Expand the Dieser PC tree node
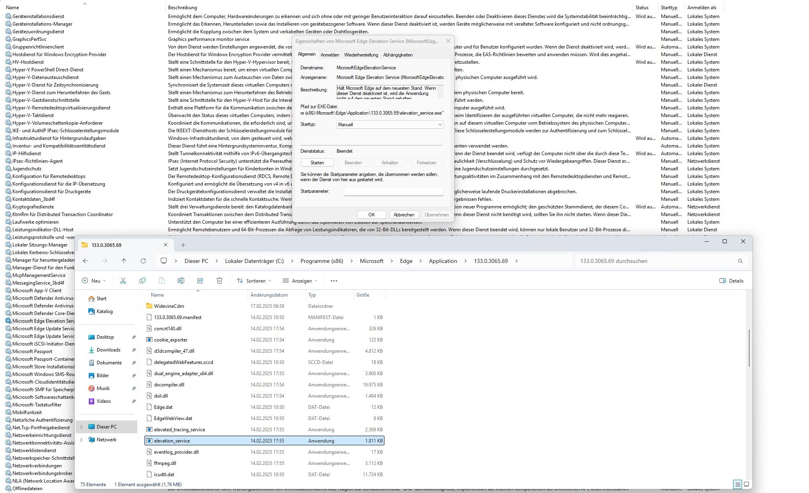 (81, 427)
